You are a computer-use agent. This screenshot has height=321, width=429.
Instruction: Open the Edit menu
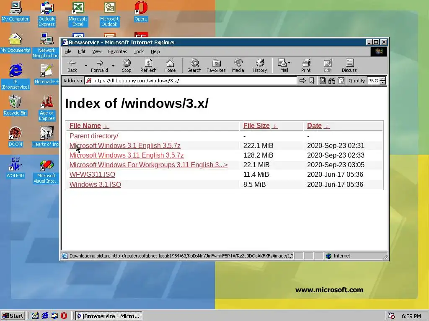coord(82,51)
